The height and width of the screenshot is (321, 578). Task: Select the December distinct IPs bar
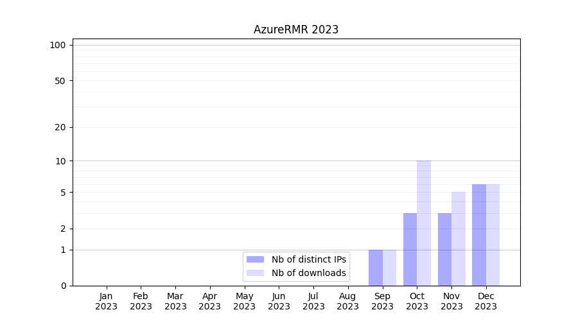pyautogui.click(x=479, y=235)
